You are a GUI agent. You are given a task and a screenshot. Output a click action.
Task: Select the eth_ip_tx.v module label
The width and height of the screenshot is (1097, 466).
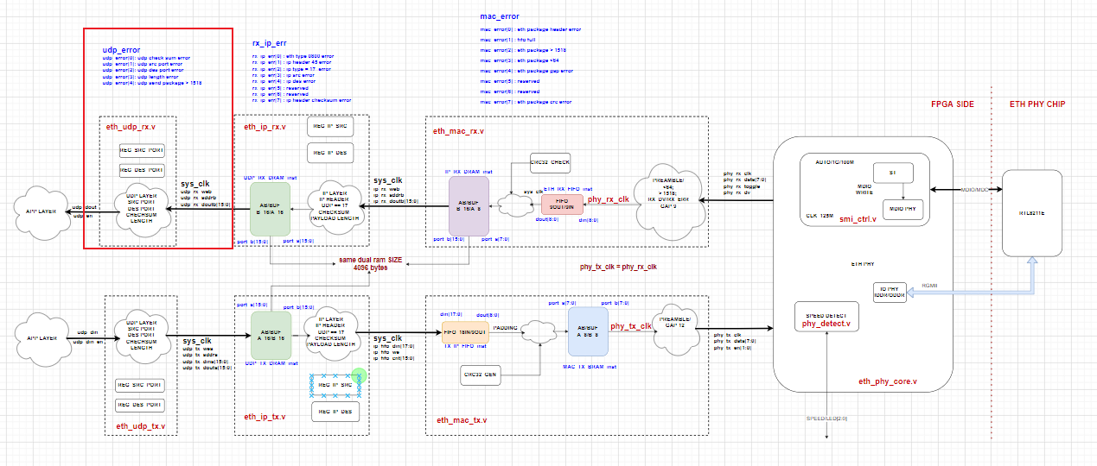[265, 417]
